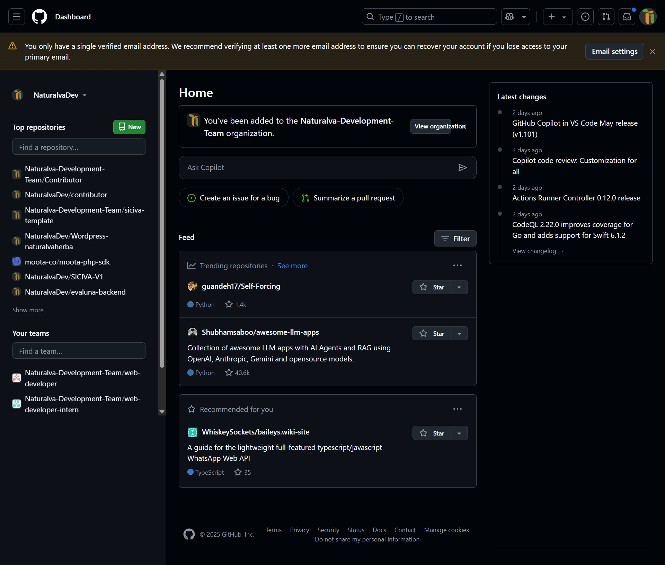
Task: Open the footer Security link
Action: click(328, 530)
